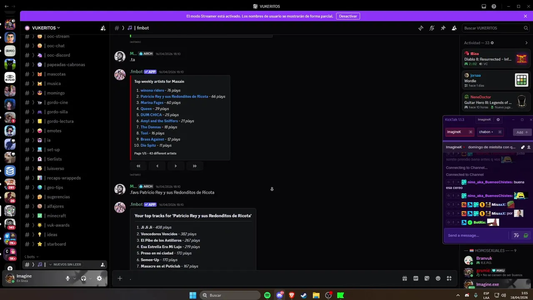Open Discord inbox icon in title bar
Image resolution: width=533 pixels, height=300 pixels.
tap(484, 6)
